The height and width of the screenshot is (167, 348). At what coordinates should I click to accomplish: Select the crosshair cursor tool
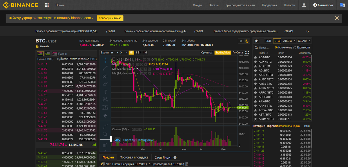click(x=105, y=60)
